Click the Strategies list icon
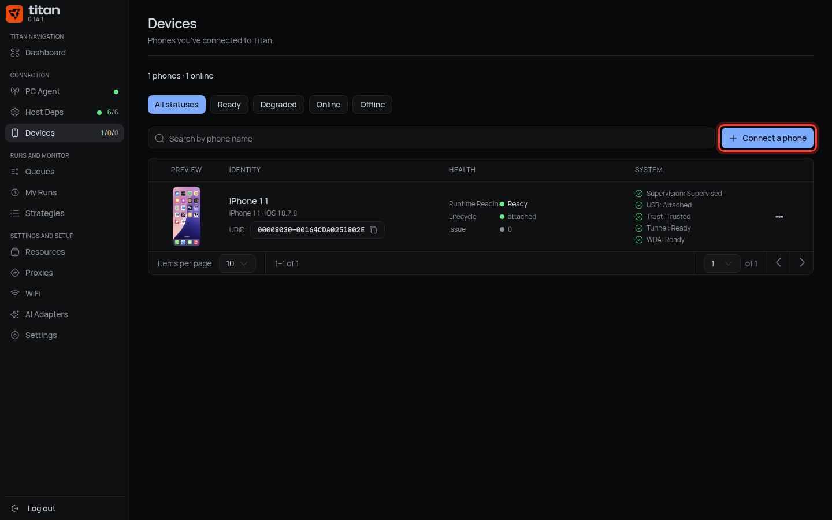 pyautogui.click(x=15, y=213)
